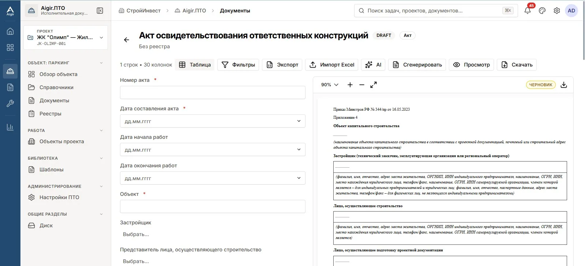The width and height of the screenshot is (585, 266).
Task: Go to Aigir.ПТО breadcrumb
Action: coord(190,11)
